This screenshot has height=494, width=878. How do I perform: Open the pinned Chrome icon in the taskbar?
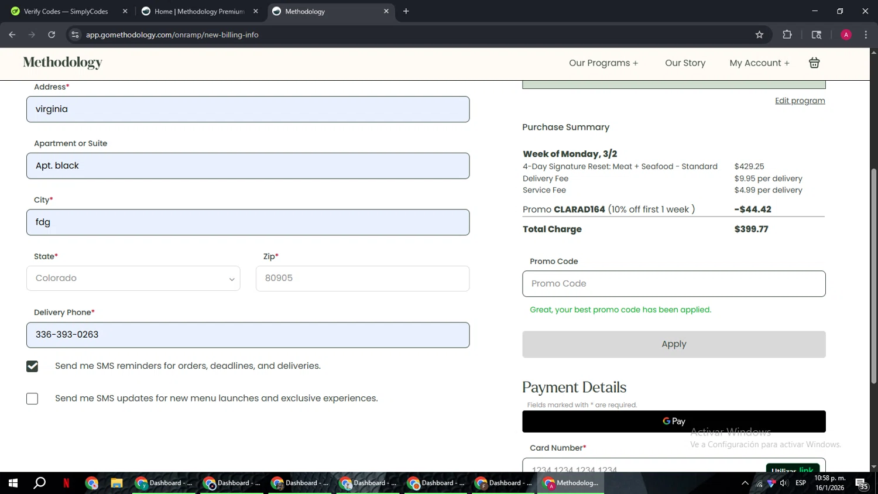pos(91,483)
